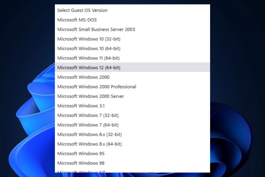This screenshot has height=177, width=265.
Task: Select Microsoft Windows 10 (64-bit)
Action: 132,49
